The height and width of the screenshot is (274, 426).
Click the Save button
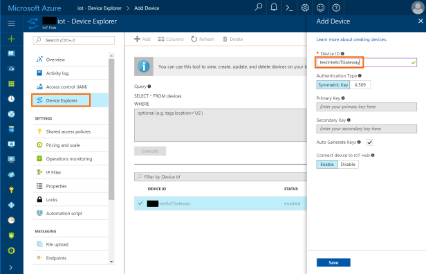tap(333, 263)
